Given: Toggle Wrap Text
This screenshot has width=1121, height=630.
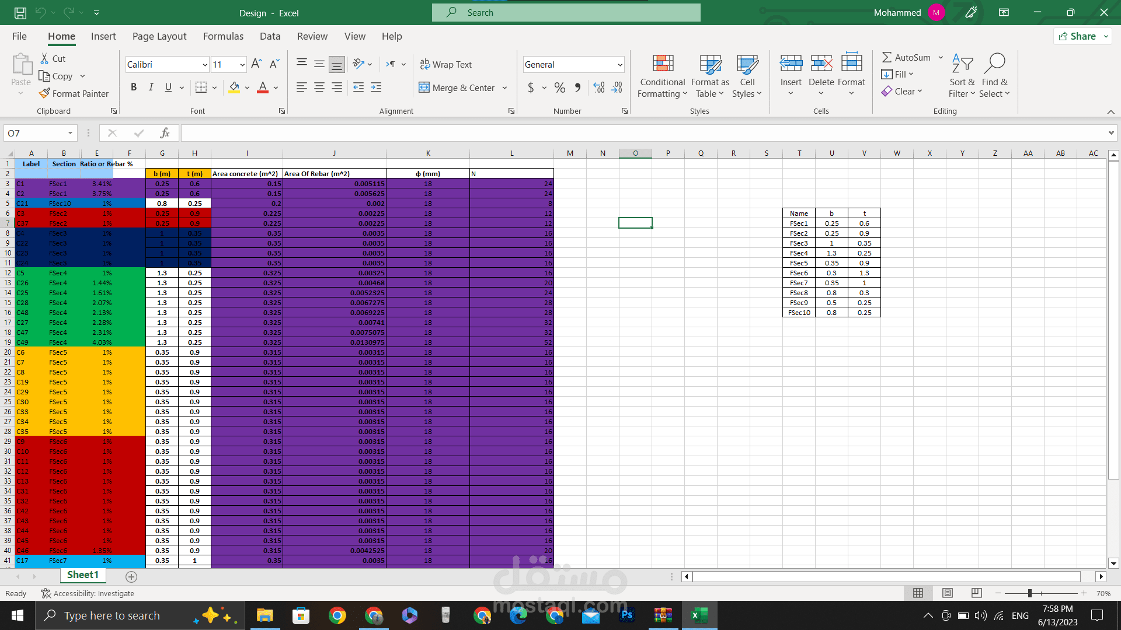Looking at the screenshot, I should point(446,64).
